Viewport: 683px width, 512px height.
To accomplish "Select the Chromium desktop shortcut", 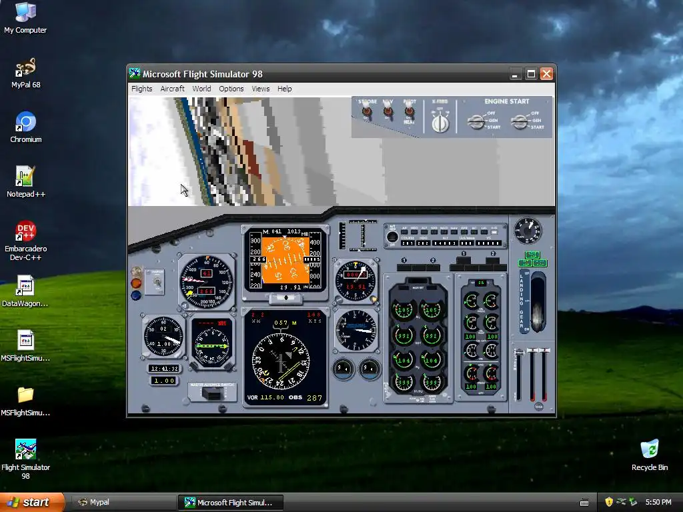I will pyautogui.click(x=26, y=127).
